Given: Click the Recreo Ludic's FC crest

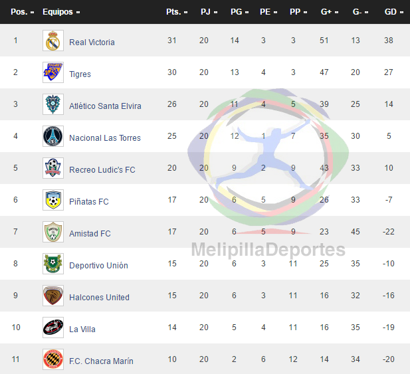Looking at the screenshot, I should click(53, 168).
